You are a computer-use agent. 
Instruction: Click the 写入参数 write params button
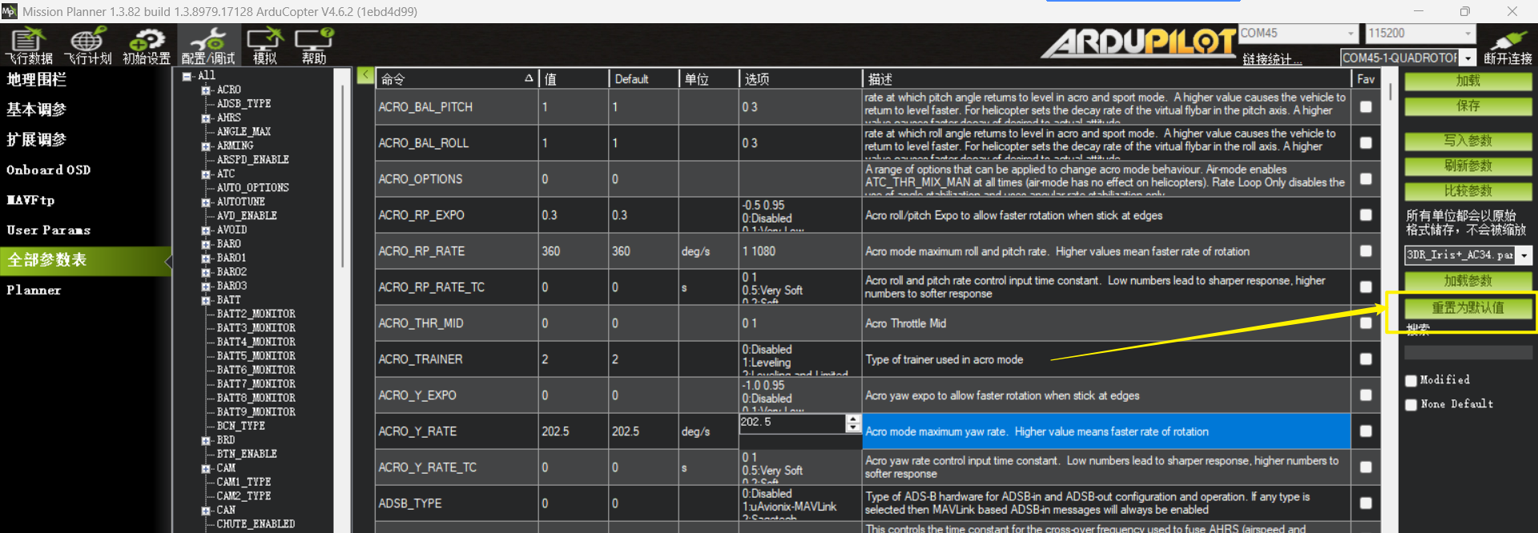coord(1468,141)
